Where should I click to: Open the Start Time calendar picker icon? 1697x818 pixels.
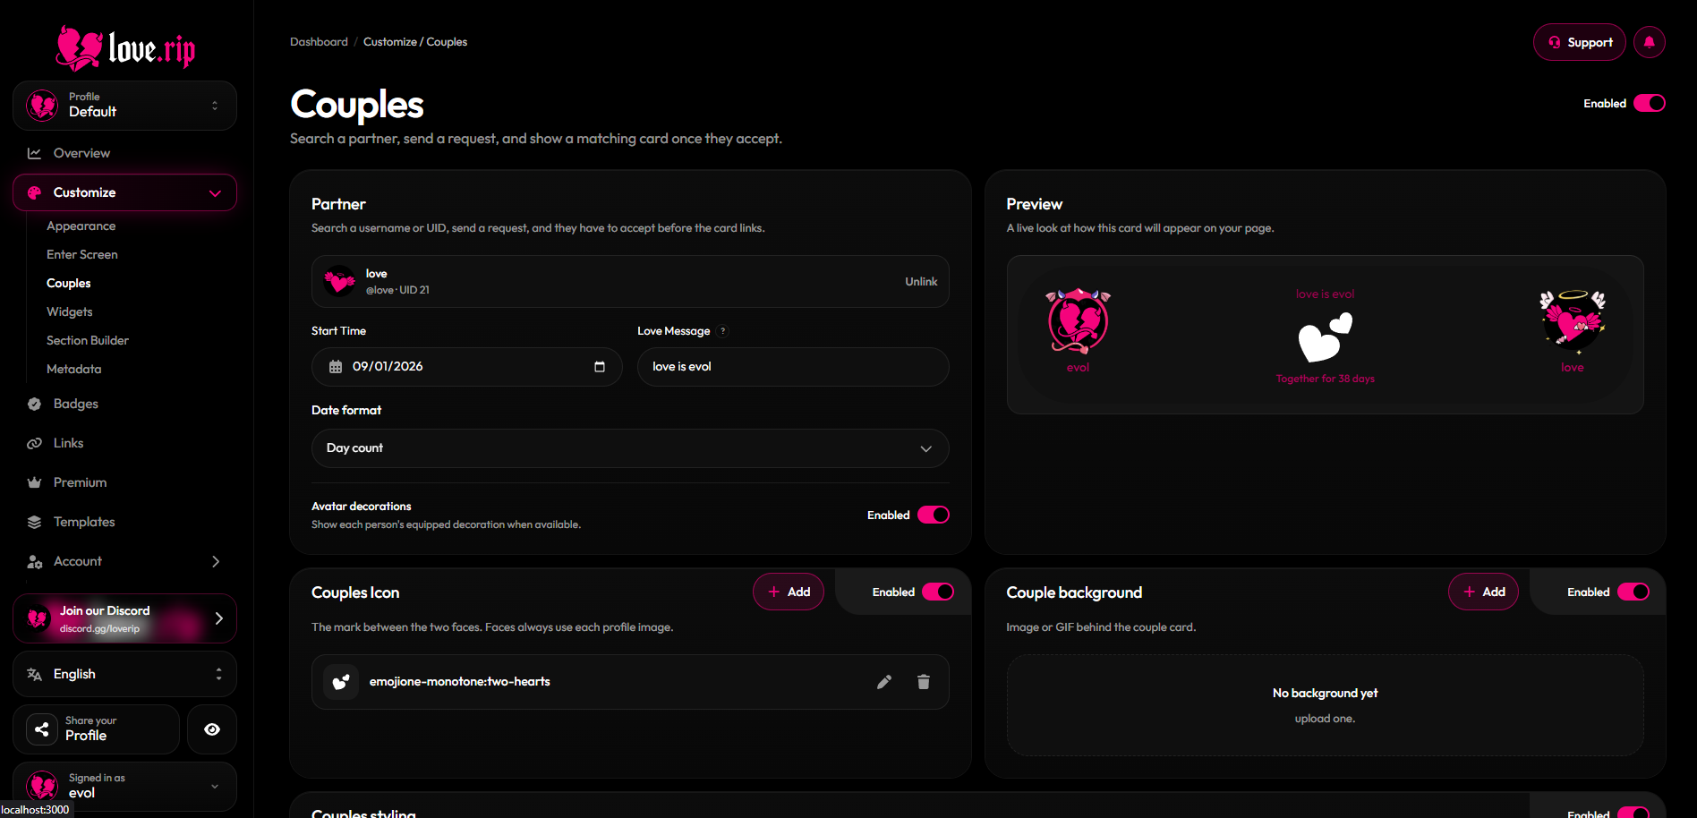(600, 367)
